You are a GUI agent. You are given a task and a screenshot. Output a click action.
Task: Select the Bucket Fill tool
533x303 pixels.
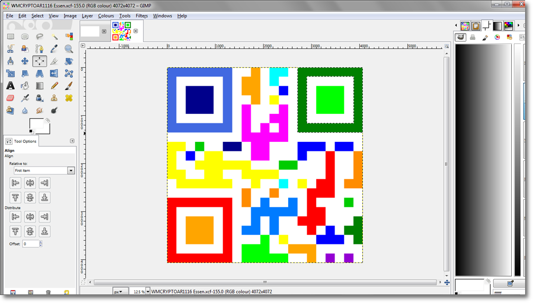[25, 86]
